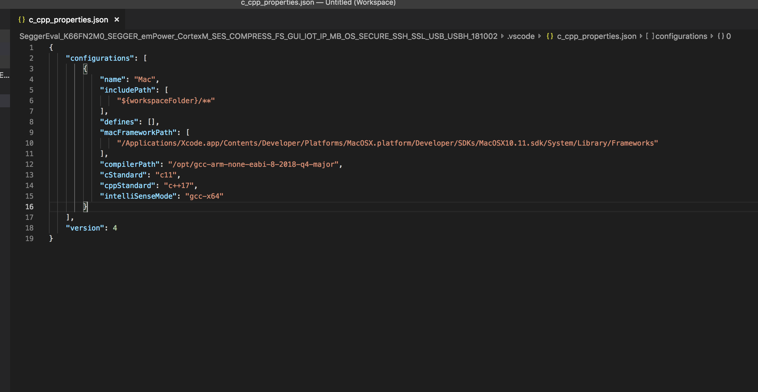Expand chevron after SeggerEval folder breadcrumb
The image size is (758, 392).
[x=502, y=36]
